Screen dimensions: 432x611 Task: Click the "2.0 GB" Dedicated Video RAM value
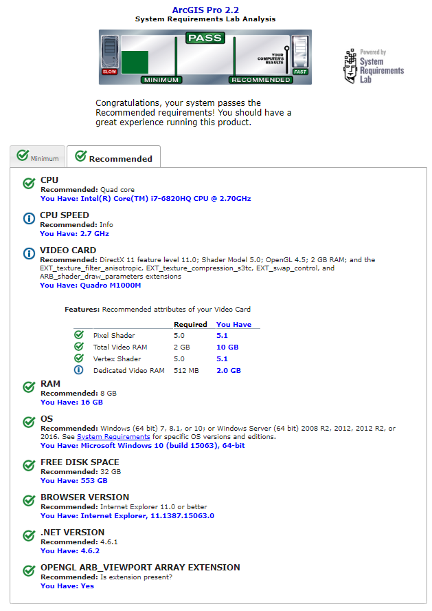coord(229,371)
